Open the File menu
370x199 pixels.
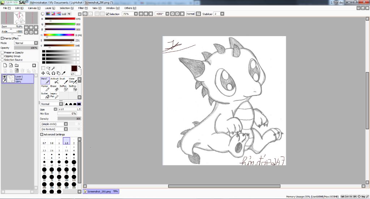(x=7, y=8)
